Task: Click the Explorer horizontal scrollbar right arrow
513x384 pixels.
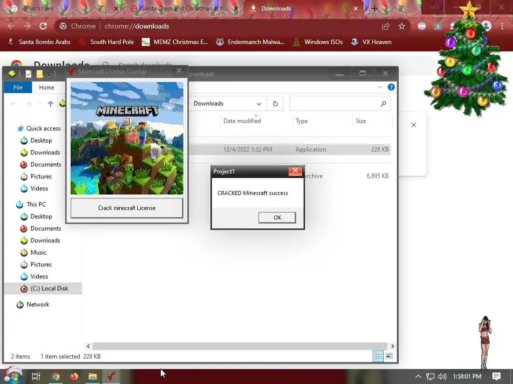Action: (392, 346)
